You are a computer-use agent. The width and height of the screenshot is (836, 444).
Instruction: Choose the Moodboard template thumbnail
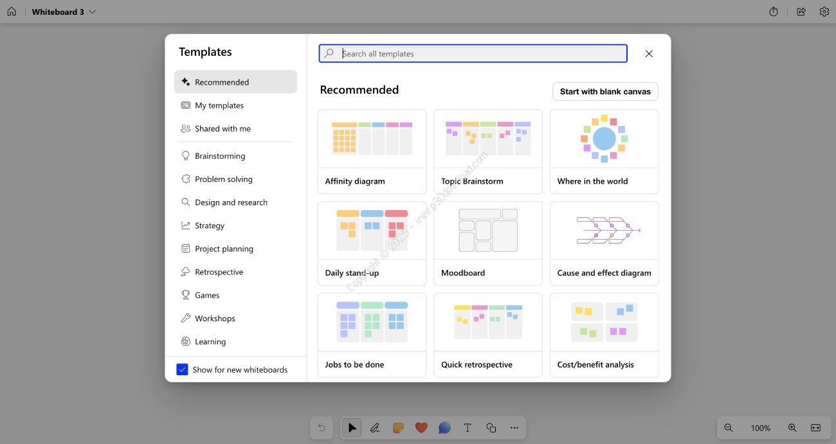(487, 231)
